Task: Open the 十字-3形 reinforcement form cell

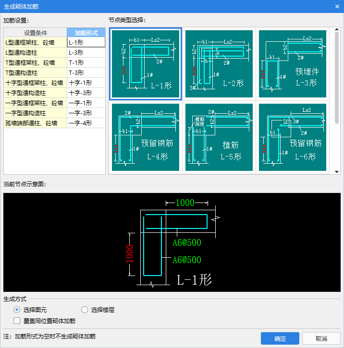Action: (86, 93)
